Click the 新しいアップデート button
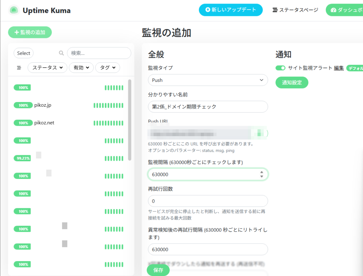The image size is (363, 276). (230, 10)
